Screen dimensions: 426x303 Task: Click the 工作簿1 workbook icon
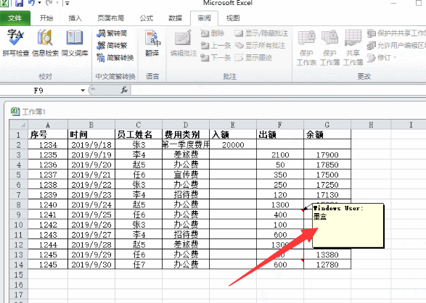(x=15, y=111)
